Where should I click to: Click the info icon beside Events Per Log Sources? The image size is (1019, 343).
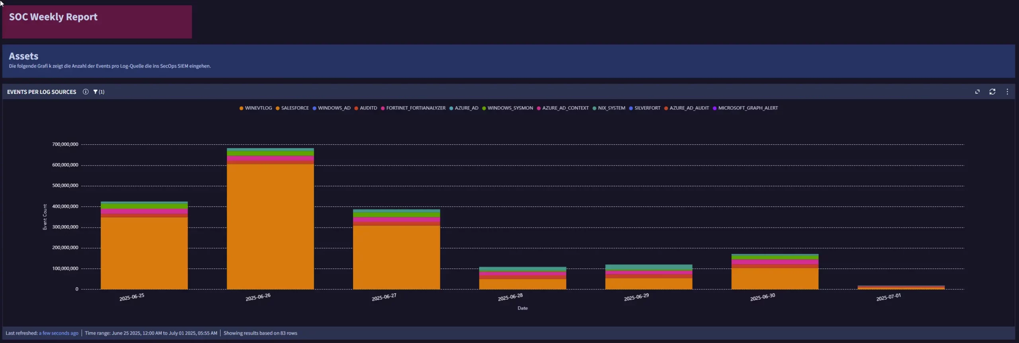(x=86, y=92)
